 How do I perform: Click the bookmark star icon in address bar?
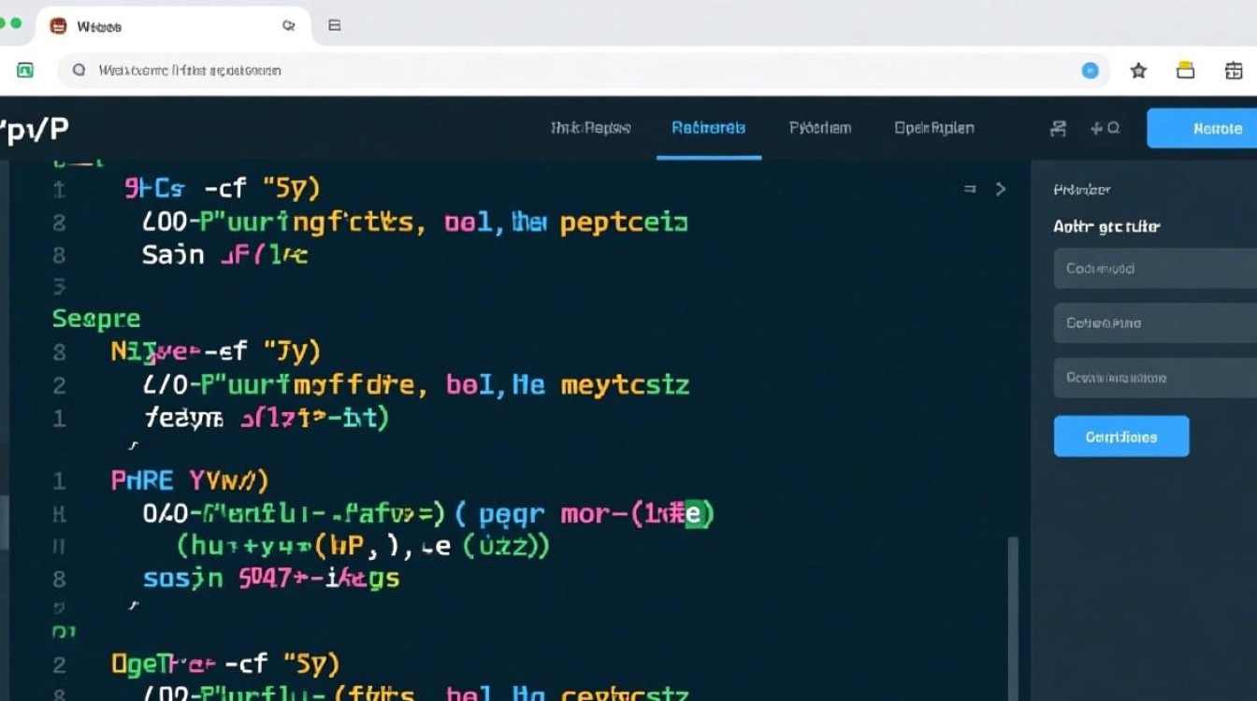click(1138, 71)
